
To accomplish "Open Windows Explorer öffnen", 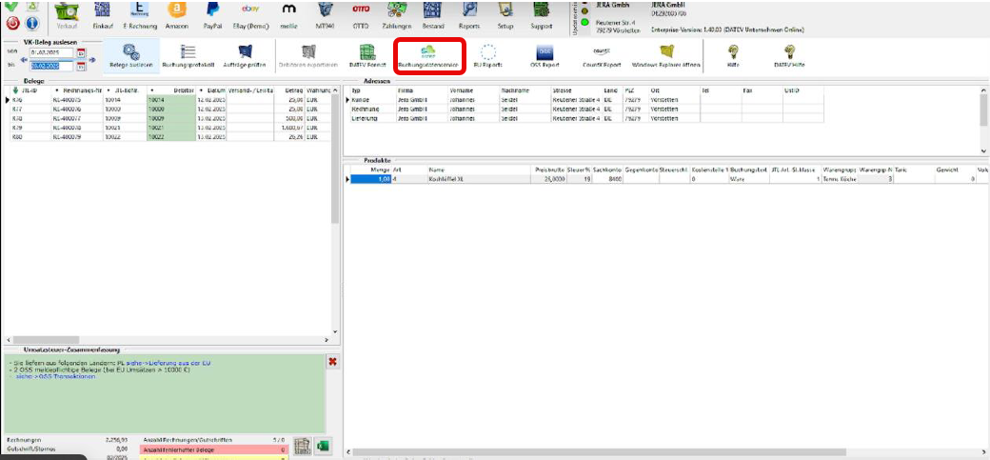I will [665, 54].
